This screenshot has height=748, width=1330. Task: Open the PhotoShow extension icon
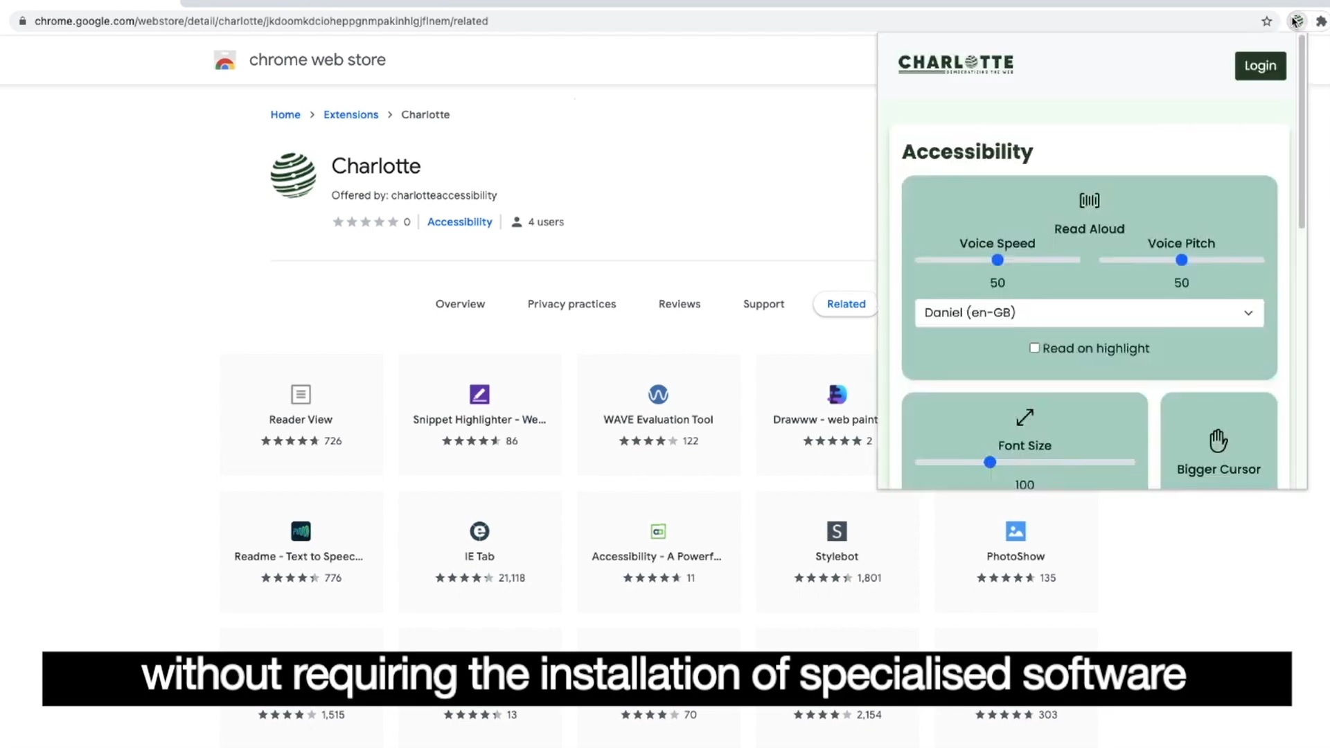click(x=1016, y=531)
